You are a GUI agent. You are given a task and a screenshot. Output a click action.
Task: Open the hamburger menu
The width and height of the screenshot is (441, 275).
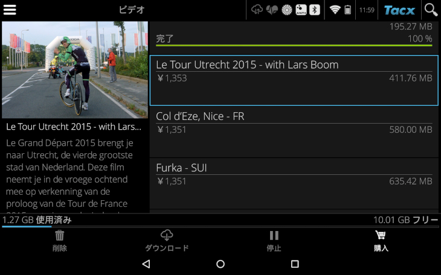pyautogui.click(x=10, y=10)
